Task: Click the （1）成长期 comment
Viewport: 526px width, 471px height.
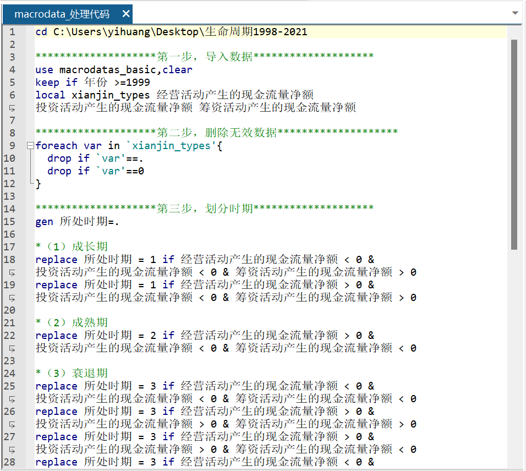Action: pyautogui.click(x=72, y=247)
